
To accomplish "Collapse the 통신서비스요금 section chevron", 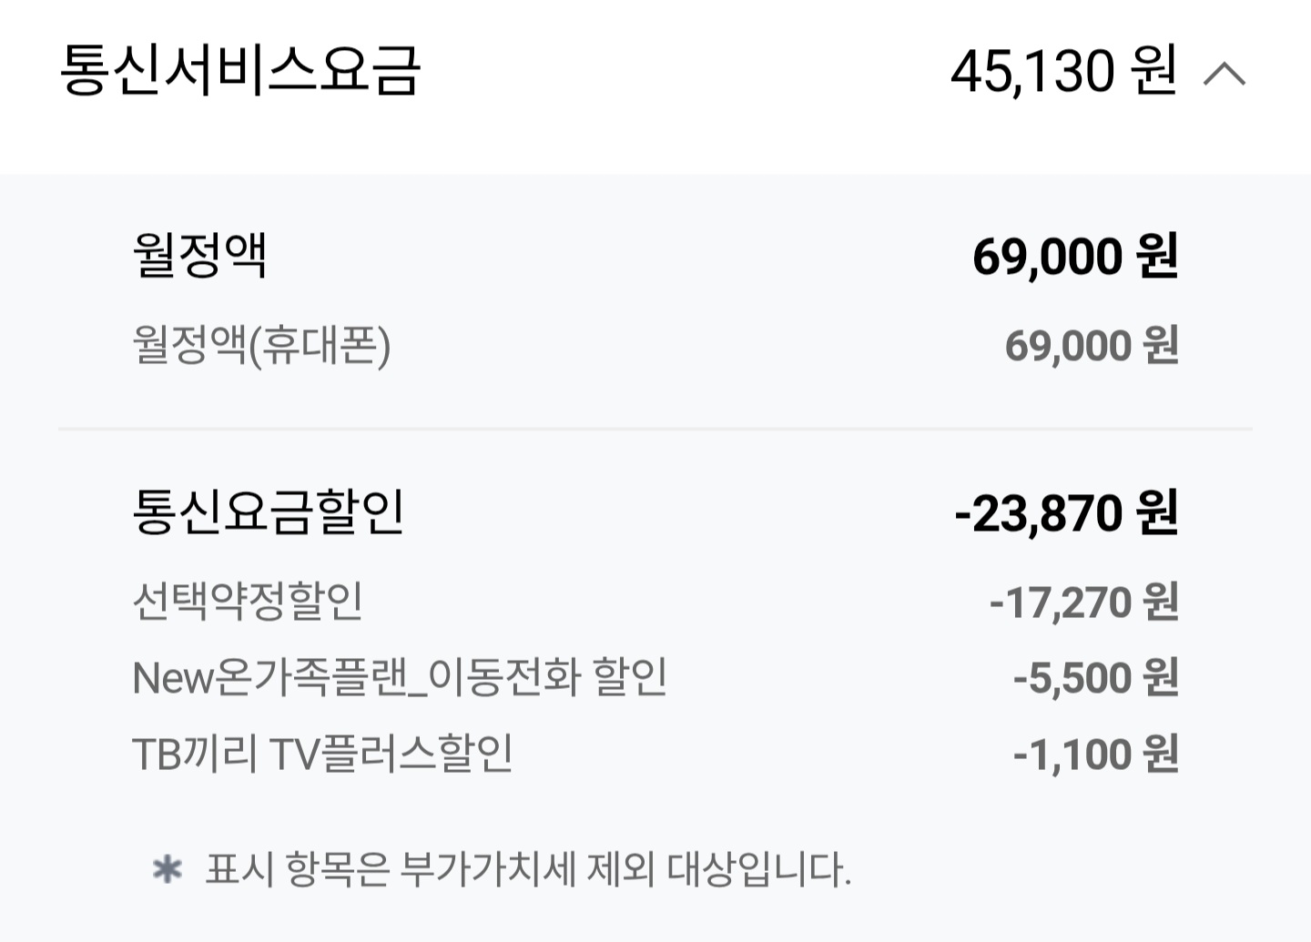I will [x=1225, y=73].
